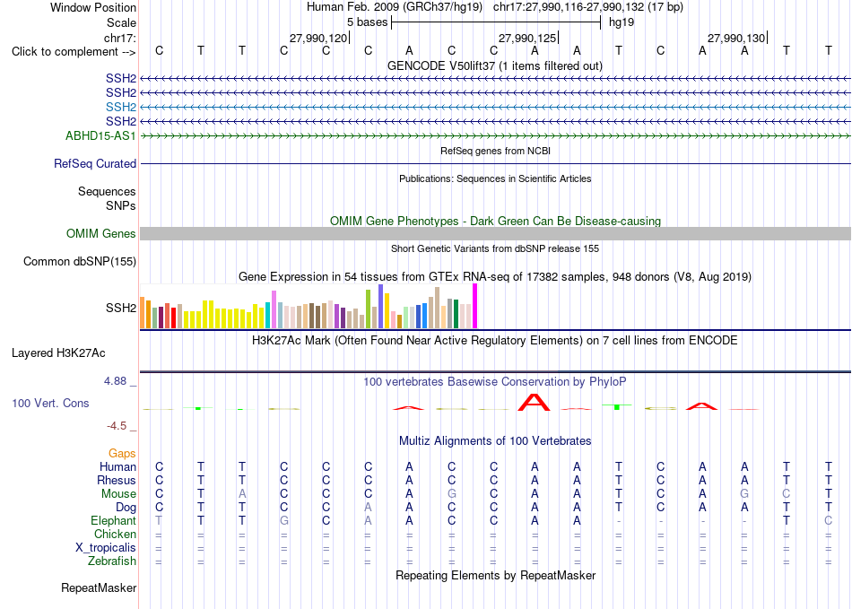Open the OMIM Gene Phenotypes track title

coord(495,222)
